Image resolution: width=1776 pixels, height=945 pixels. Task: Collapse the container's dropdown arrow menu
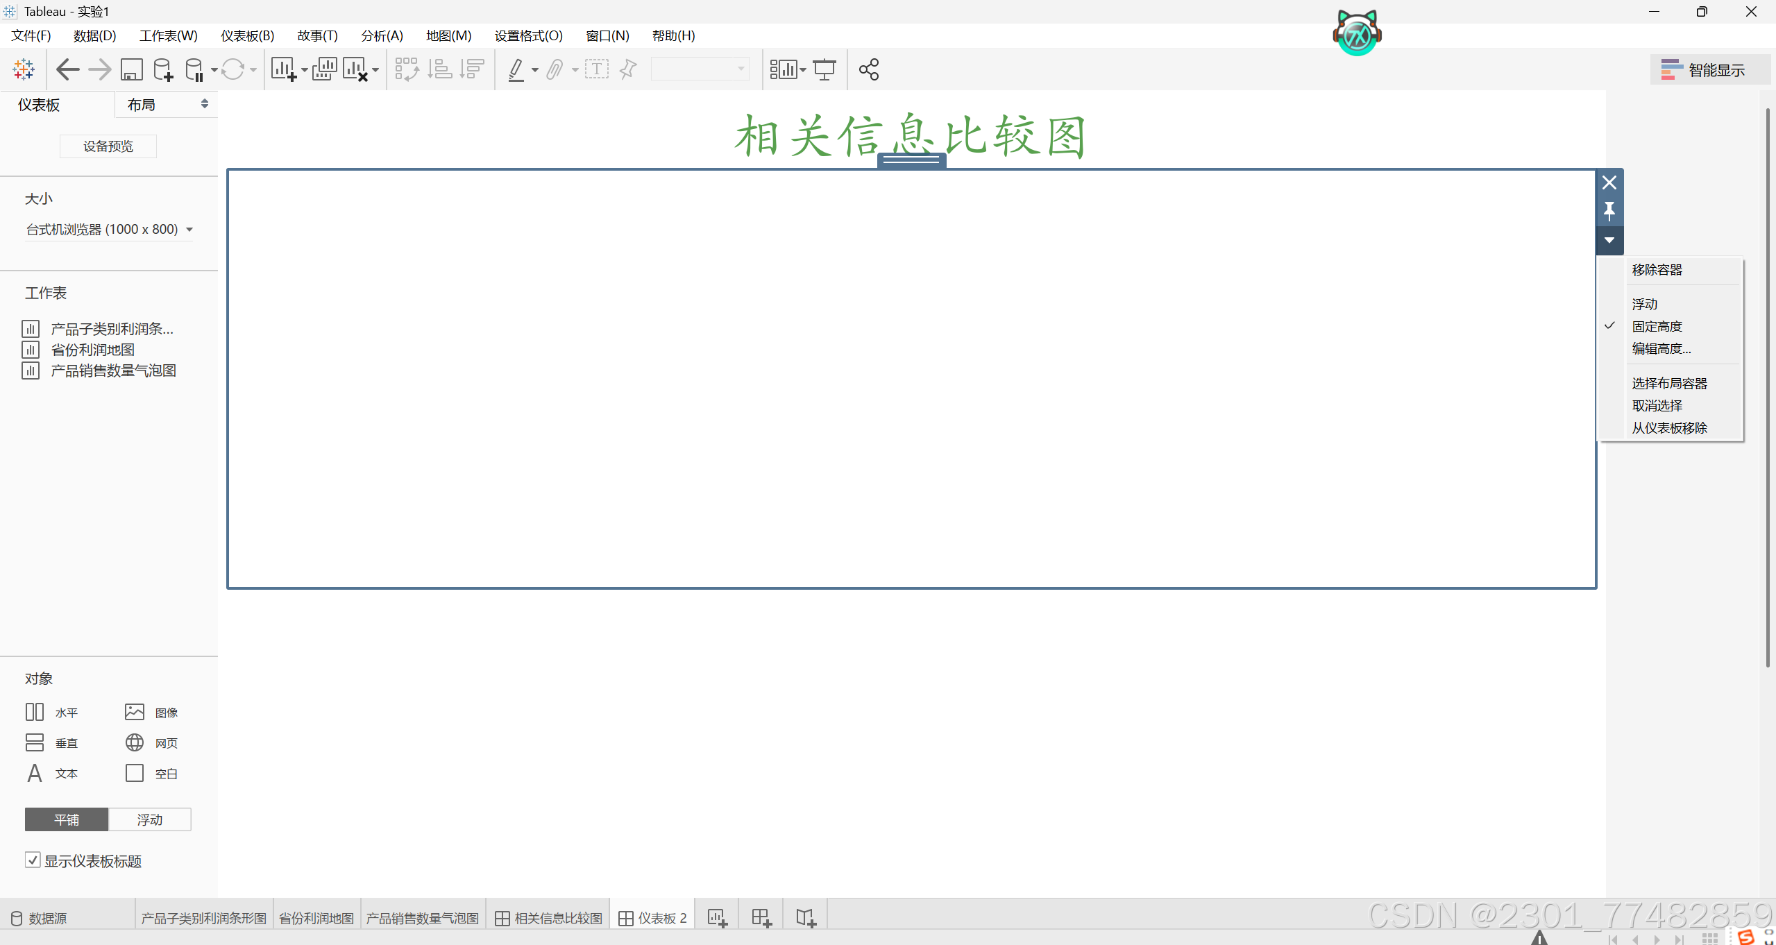click(x=1609, y=240)
